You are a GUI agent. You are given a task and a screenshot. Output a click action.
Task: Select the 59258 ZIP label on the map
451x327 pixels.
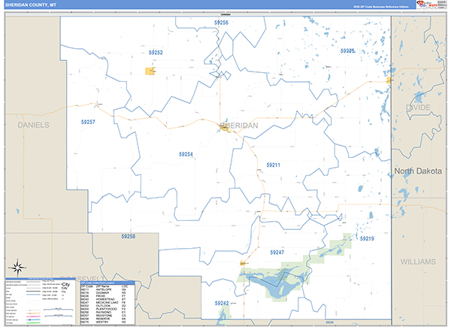click(x=129, y=236)
